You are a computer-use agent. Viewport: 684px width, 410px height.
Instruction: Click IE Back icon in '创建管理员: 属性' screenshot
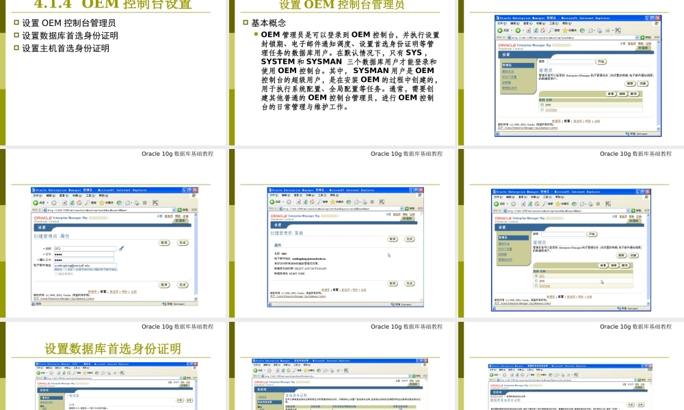[36, 202]
